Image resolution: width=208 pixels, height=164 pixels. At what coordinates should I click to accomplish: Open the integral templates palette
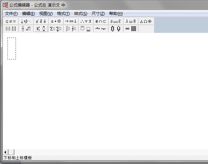click(71, 29)
